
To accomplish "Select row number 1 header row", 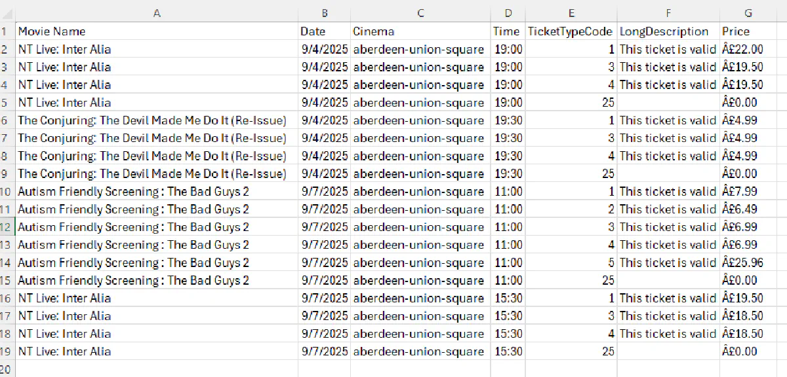I will (7, 31).
